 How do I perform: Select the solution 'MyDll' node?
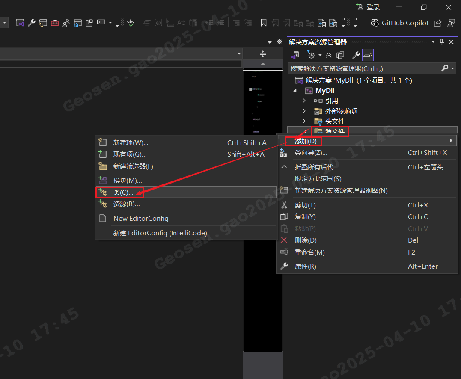tap(354, 80)
